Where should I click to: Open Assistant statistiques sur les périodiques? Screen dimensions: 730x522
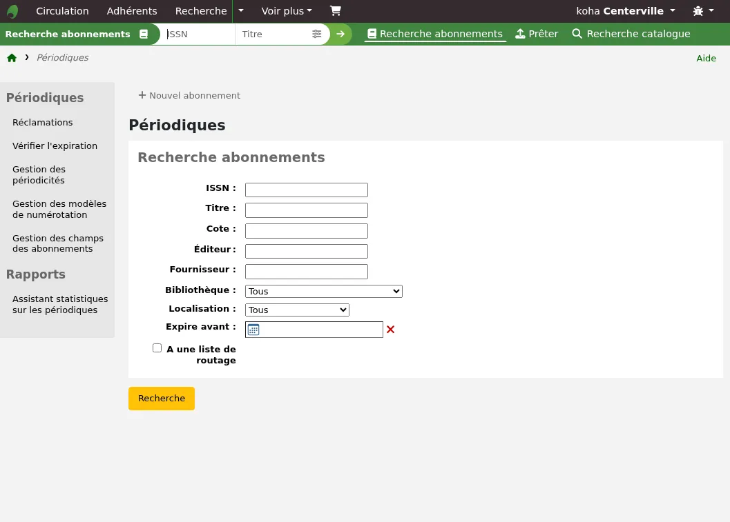point(60,305)
